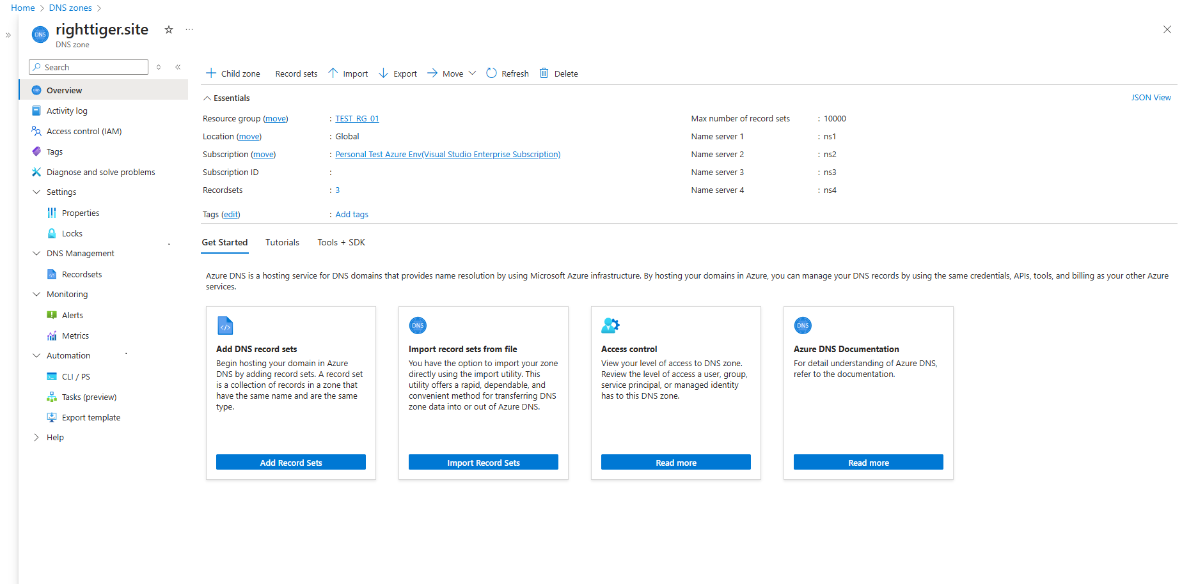Image resolution: width=1182 pixels, height=584 pixels.
Task: Add a Child zone from toolbar
Action: (x=233, y=73)
